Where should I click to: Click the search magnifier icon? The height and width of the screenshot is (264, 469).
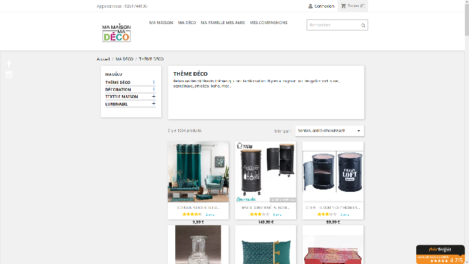pos(363,25)
